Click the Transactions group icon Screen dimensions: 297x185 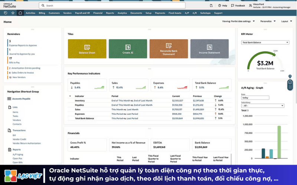click(x=10, y=131)
